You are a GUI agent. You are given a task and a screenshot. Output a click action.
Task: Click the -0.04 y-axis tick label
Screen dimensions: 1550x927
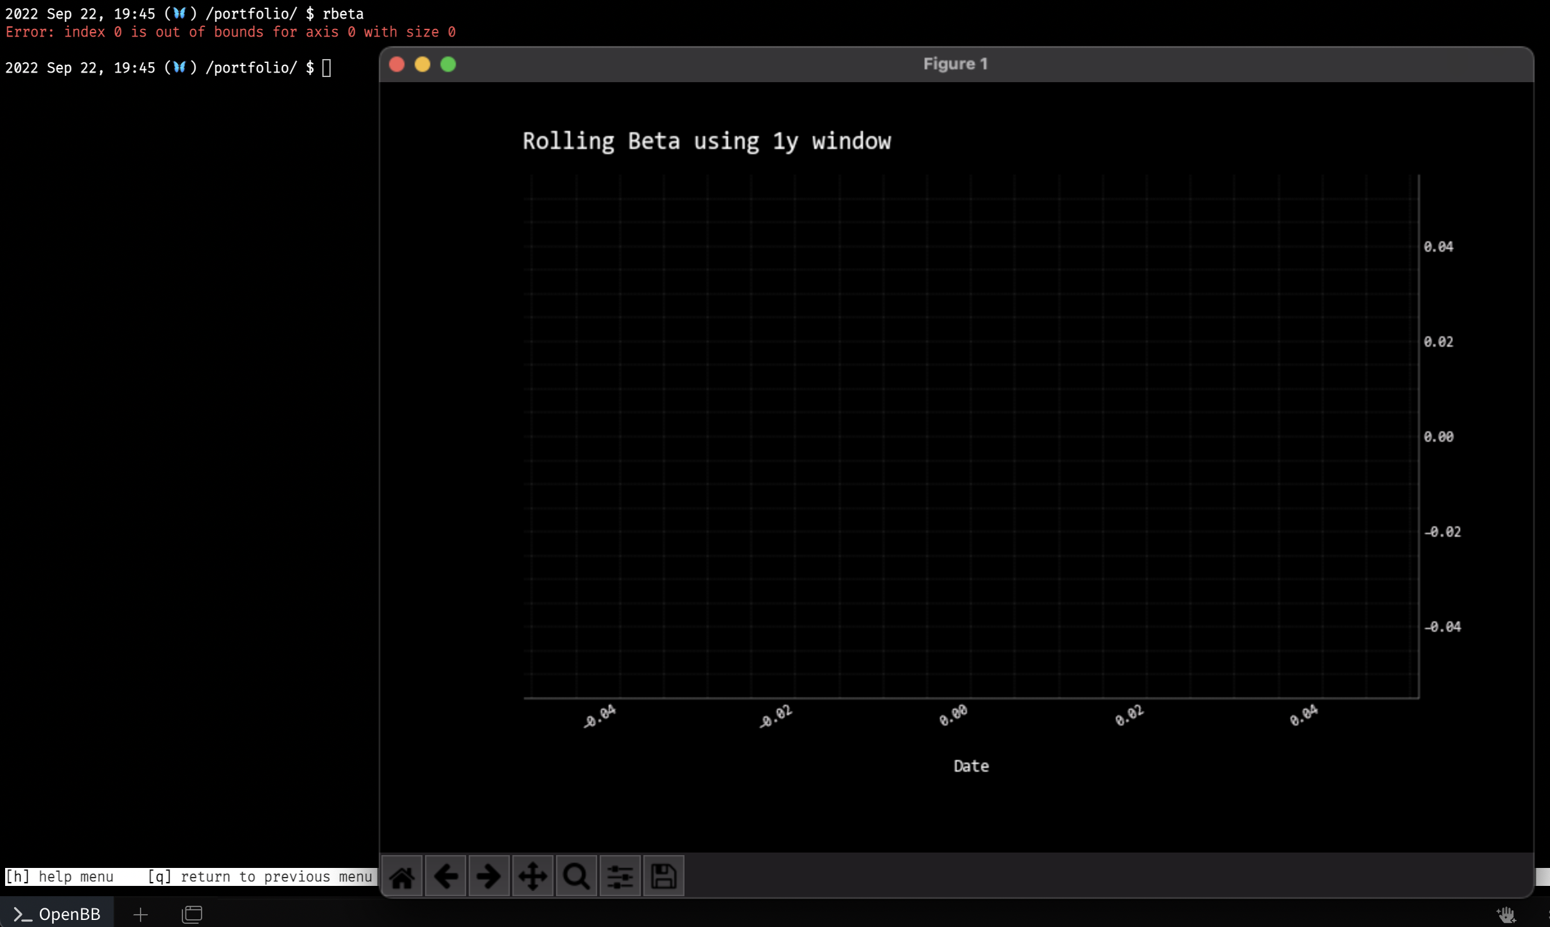[1442, 627]
